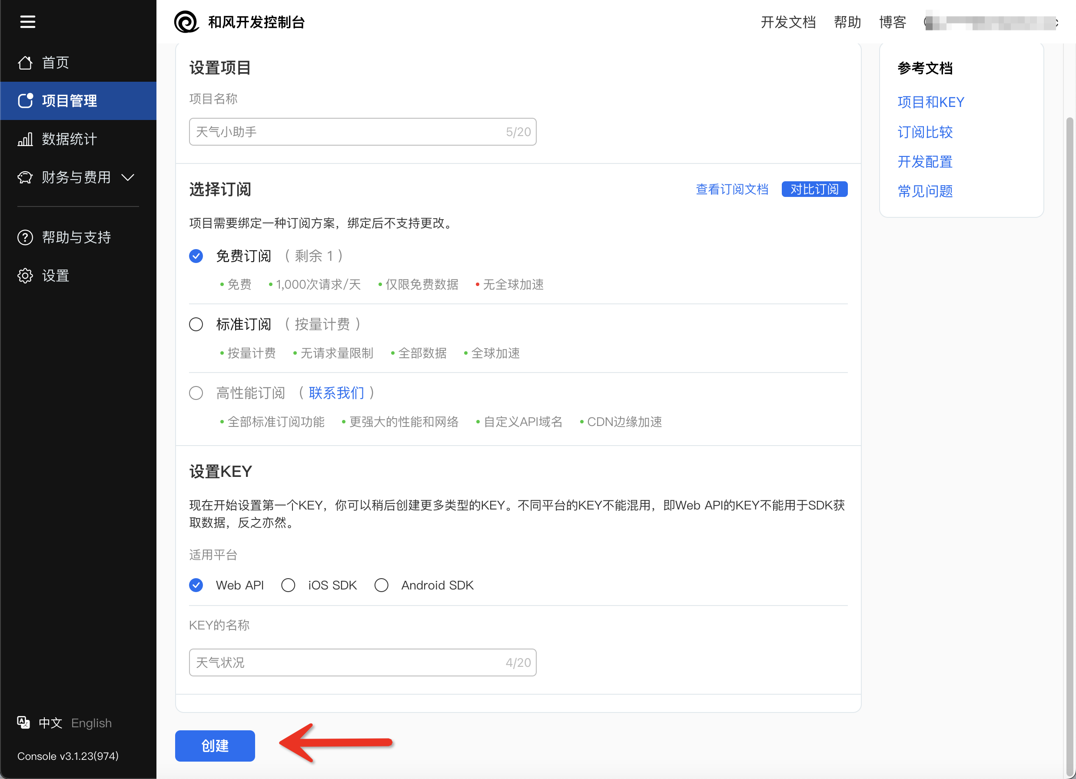1076x779 pixels.
Task: Select the iOS SDK platform radio
Action: coord(288,585)
